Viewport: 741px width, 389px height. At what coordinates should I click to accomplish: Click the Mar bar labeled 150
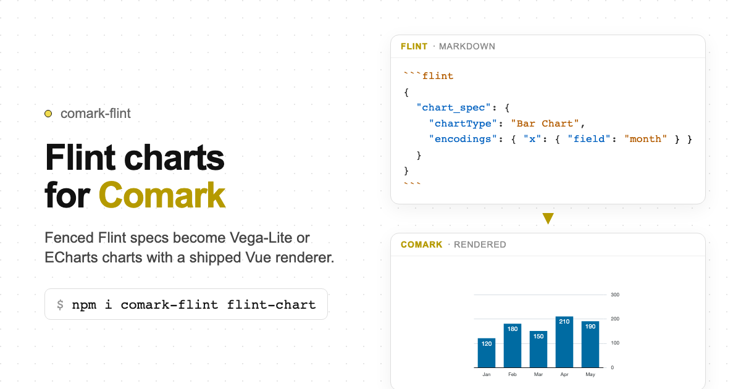point(538,349)
